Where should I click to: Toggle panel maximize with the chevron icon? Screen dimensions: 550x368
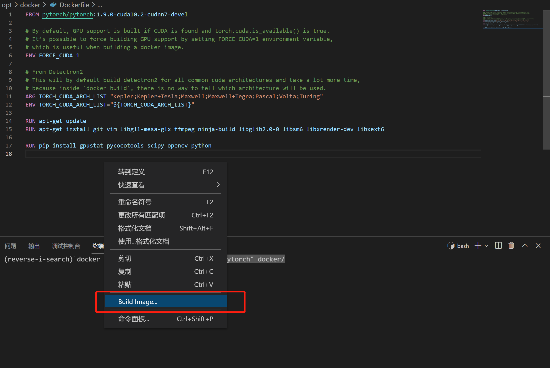pos(525,246)
